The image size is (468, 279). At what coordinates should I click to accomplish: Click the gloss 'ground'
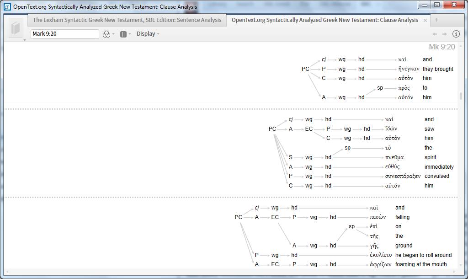pyautogui.click(x=404, y=246)
